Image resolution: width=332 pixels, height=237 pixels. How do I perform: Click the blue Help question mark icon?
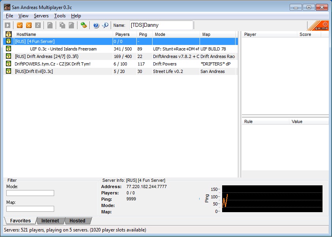[96, 25]
